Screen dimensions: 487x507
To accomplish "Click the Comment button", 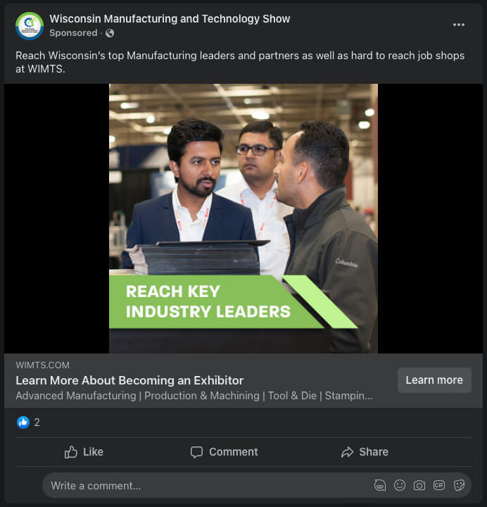I will pos(224,452).
